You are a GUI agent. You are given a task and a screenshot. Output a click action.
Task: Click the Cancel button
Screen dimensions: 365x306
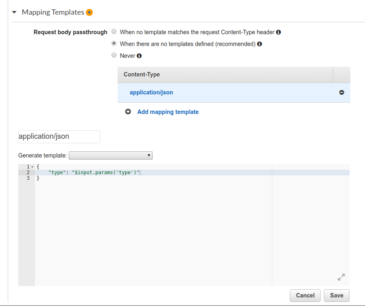(305, 295)
